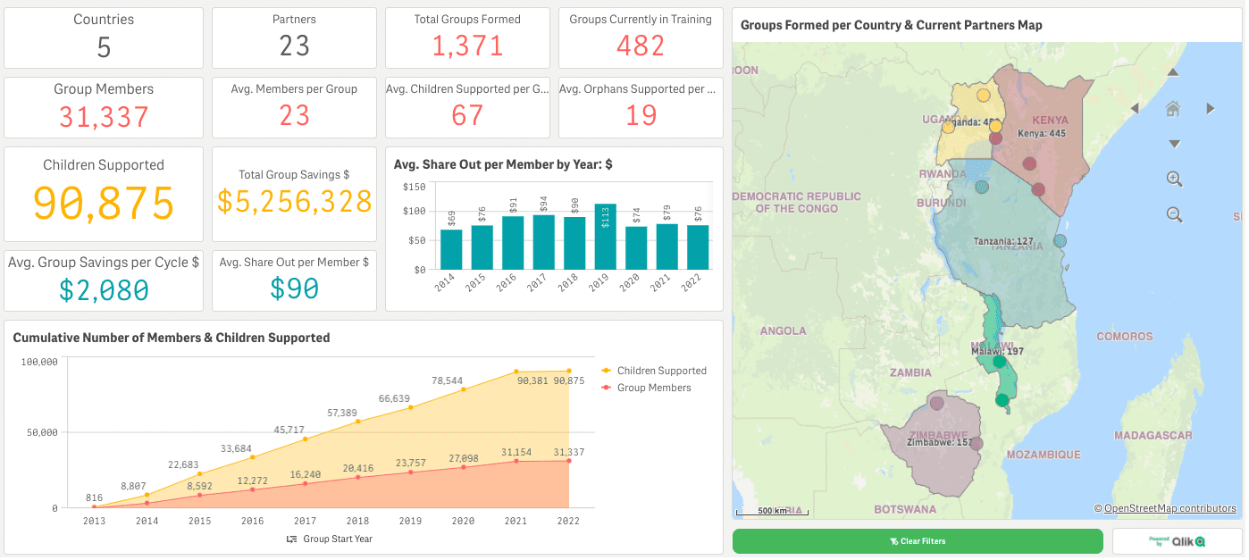Pan the map right with arrow

pyautogui.click(x=1211, y=109)
